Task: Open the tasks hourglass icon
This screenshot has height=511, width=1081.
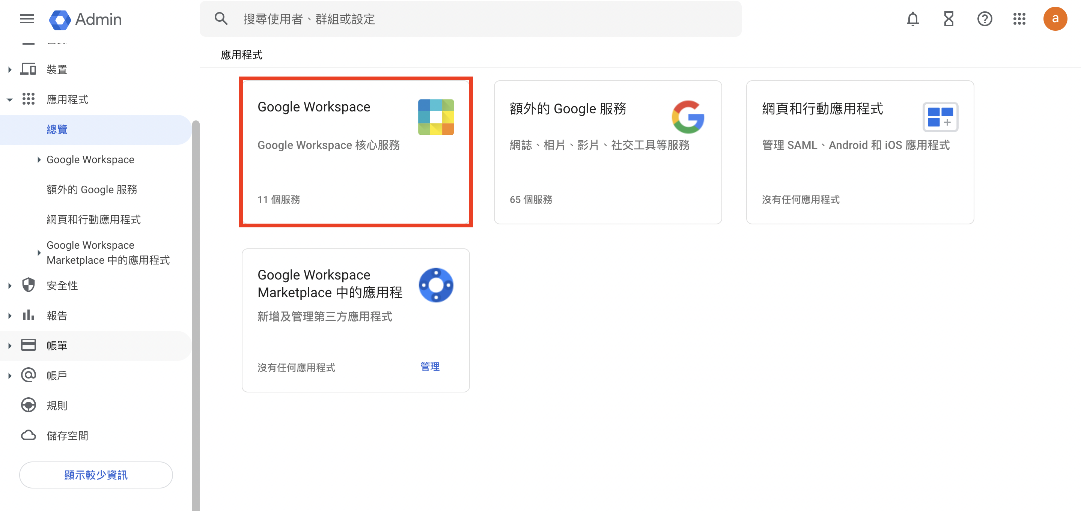Action: pyautogui.click(x=949, y=19)
